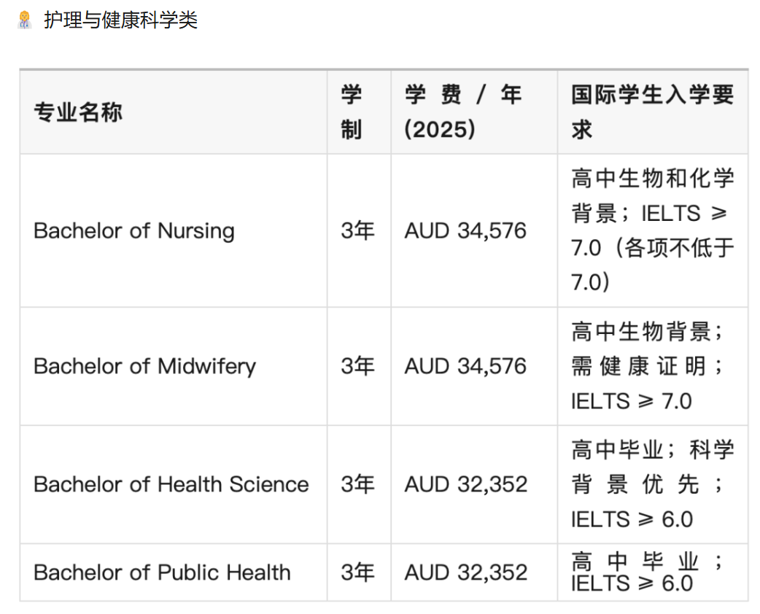Click the Nursing entry requirement with IELTS ≥ 7.0 (各项不低于7.0)
The width and height of the screenshot is (760, 614).
(652, 230)
